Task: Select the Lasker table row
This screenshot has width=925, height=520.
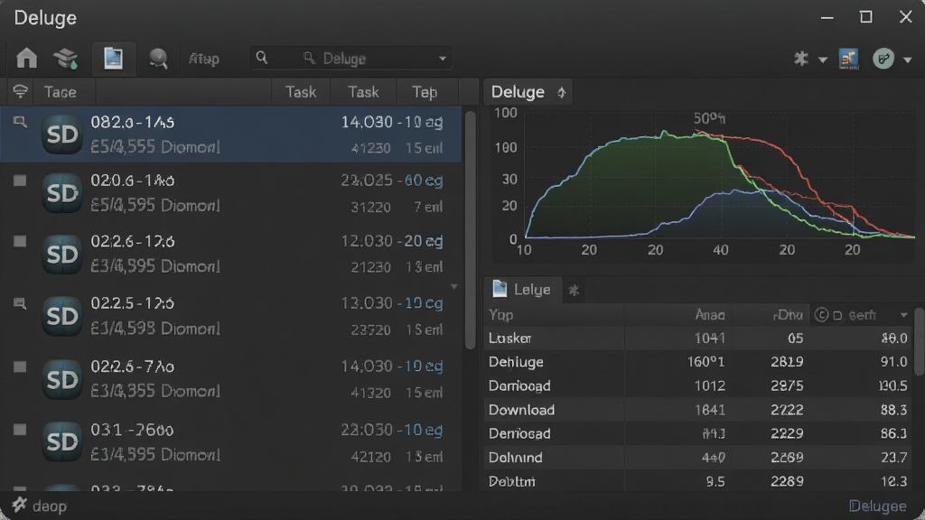Action: (698, 338)
